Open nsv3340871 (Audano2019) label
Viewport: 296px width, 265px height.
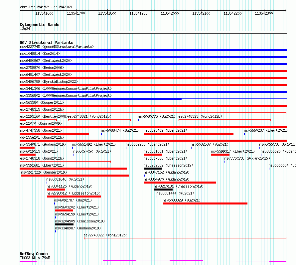(43, 144)
